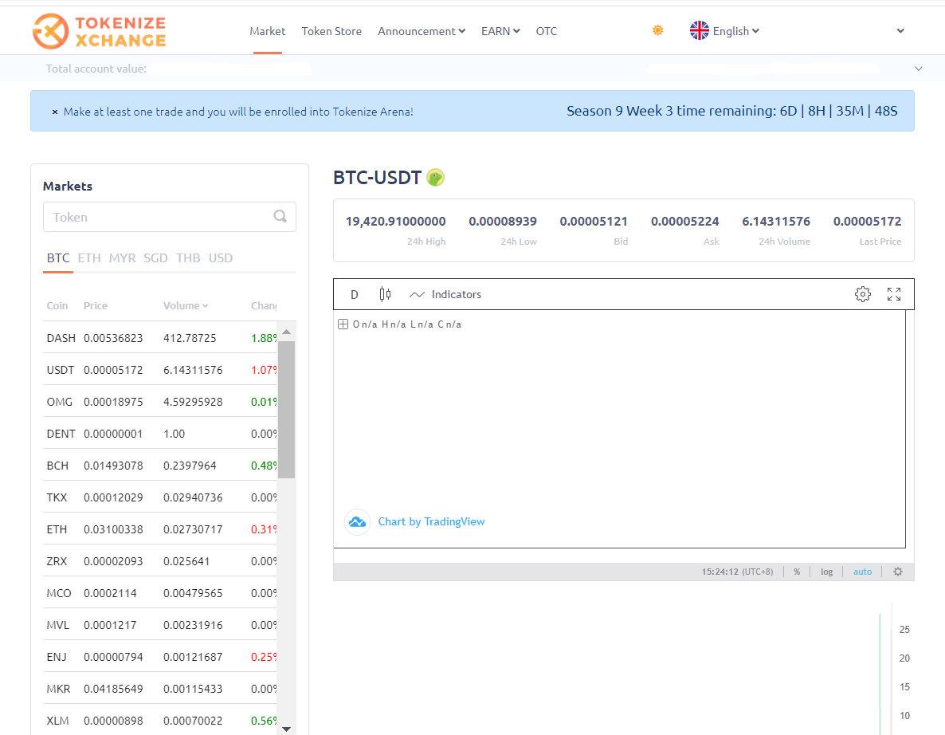The image size is (945, 735).
Task: Open bottom chart scale settings gear
Action: tap(898, 572)
